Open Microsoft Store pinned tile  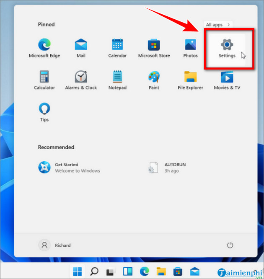pyautogui.click(x=154, y=48)
